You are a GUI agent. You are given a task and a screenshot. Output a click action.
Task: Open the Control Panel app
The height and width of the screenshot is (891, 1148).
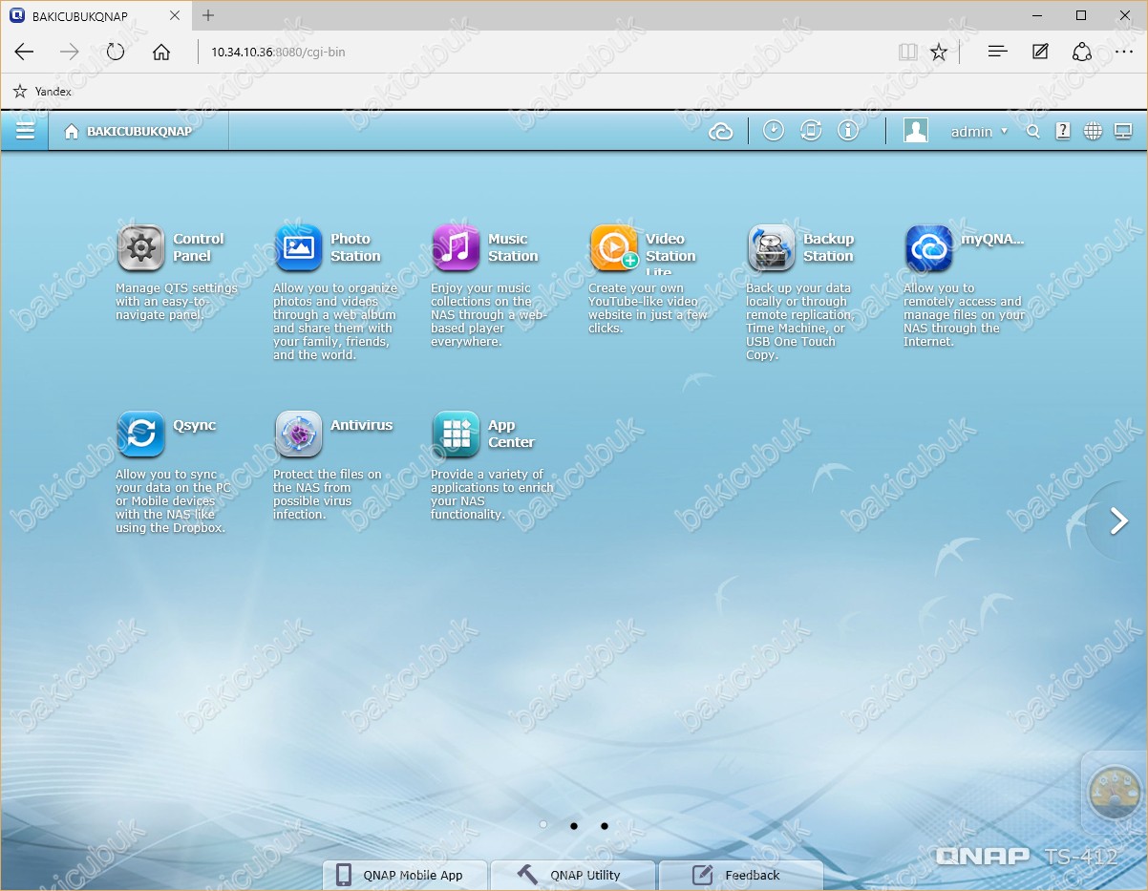pos(140,248)
